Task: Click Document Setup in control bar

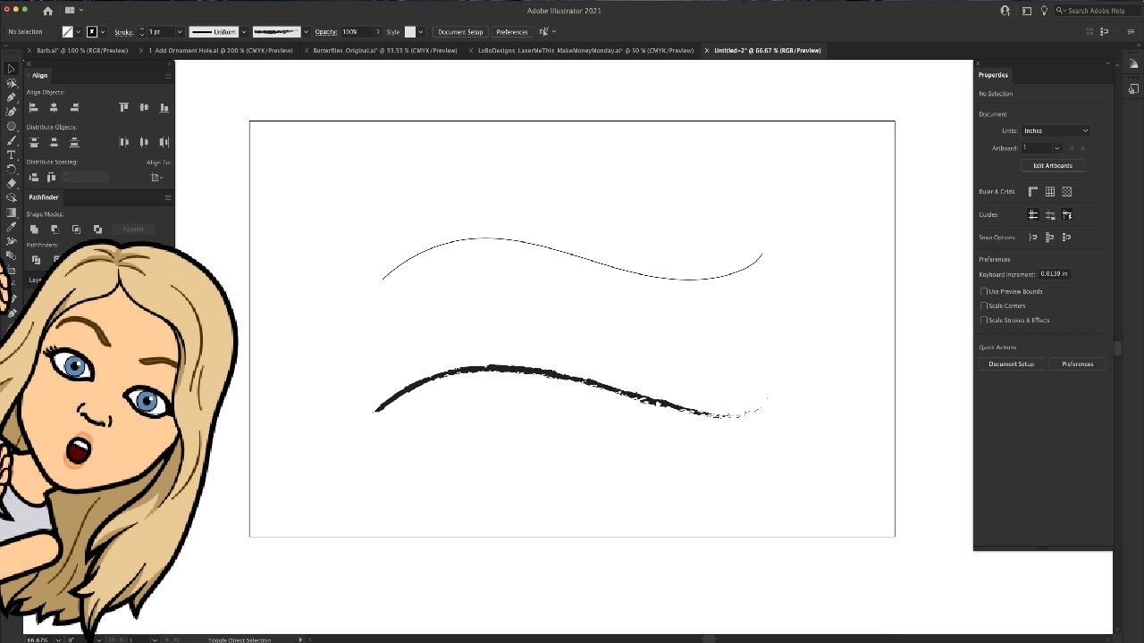Action: pos(460,32)
